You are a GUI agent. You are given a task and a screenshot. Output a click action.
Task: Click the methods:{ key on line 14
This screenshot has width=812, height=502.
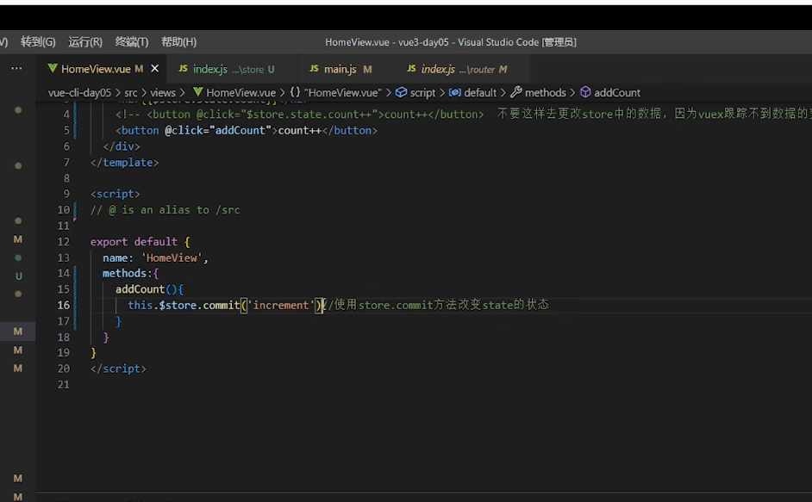point(130,273)
